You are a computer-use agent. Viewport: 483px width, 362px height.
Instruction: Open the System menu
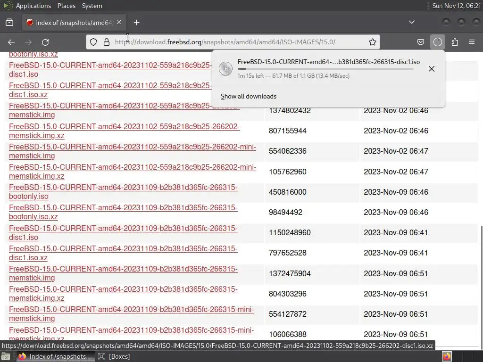(x=92, y=6)
